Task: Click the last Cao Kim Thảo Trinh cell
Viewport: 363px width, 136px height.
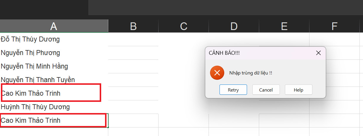Action: [31, 120]
